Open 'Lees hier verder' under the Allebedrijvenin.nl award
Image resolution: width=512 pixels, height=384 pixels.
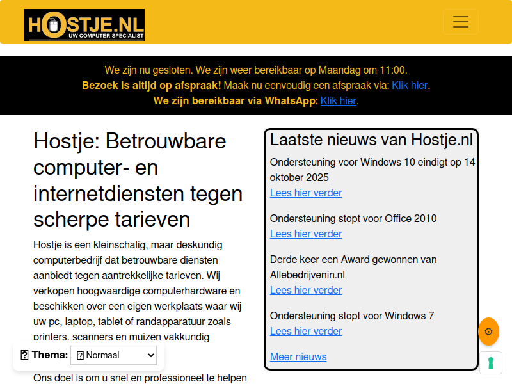click(306, 291)
